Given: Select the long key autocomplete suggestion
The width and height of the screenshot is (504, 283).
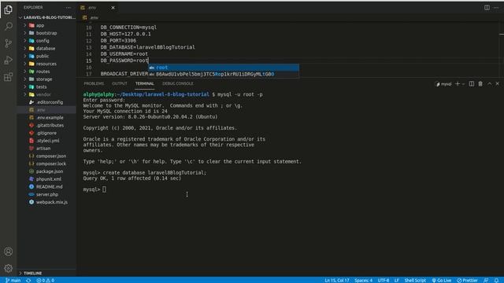Looking at the screenshot, I should [224, 74].
